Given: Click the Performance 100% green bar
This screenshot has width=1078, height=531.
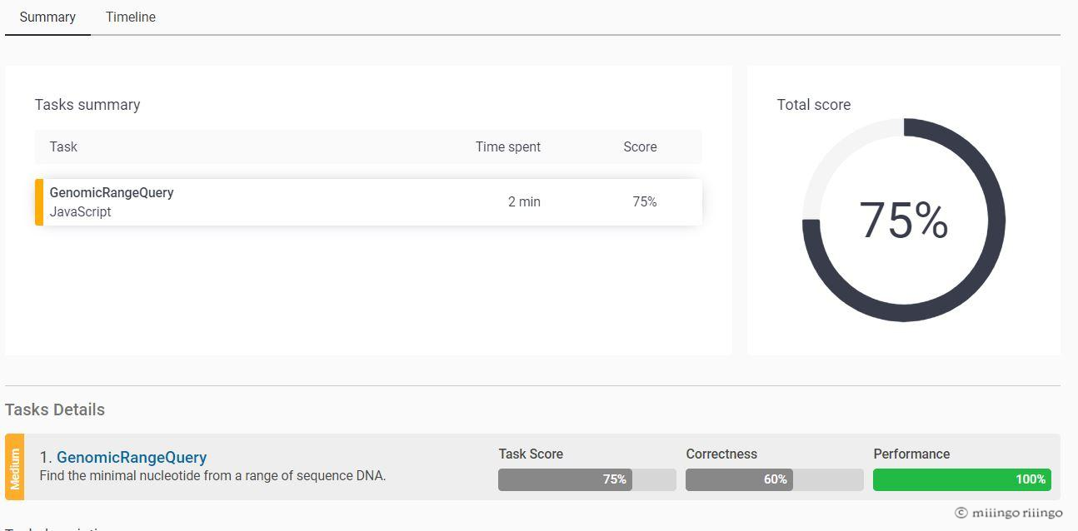Looking at the screenshot, I should tap(962, 479).
